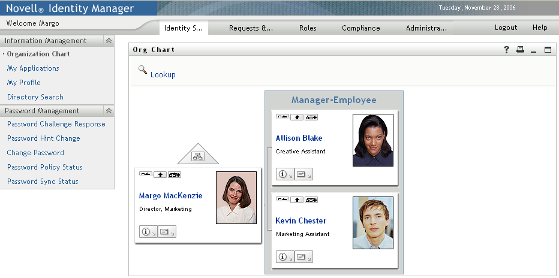Expand relationships for Margo MacKenzie

[175, 174]
